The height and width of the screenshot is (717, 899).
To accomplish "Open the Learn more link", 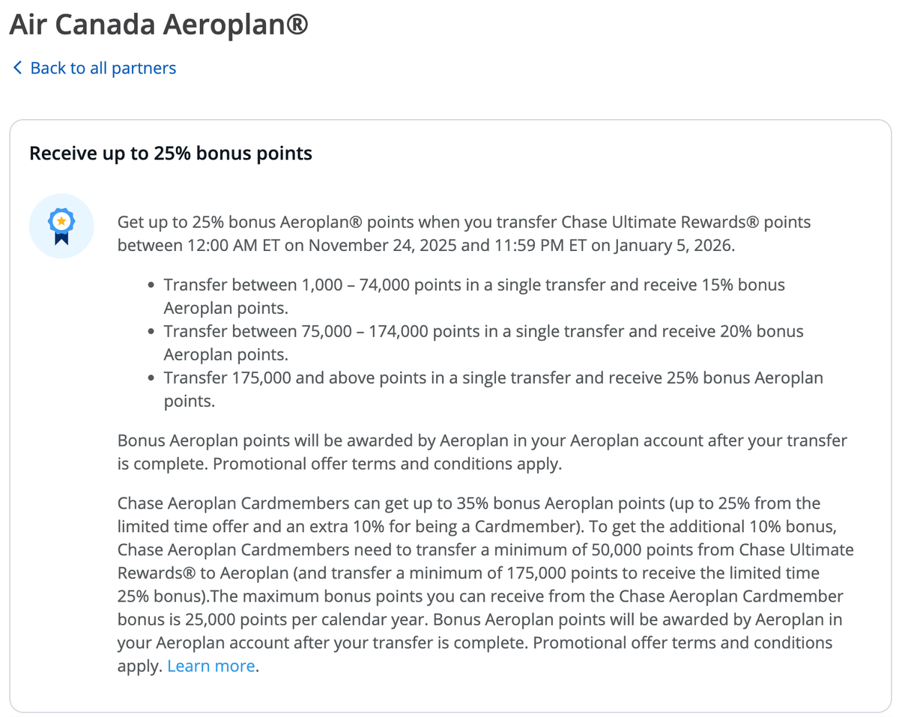I will point(211,665).
